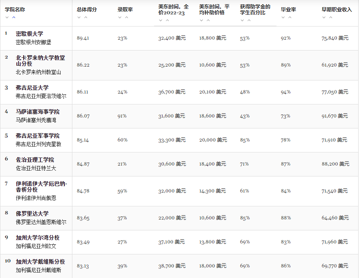This screenshot has width=359, height=278.
Task: Click the down sort arrow under 学院名称
Action: 7,17
